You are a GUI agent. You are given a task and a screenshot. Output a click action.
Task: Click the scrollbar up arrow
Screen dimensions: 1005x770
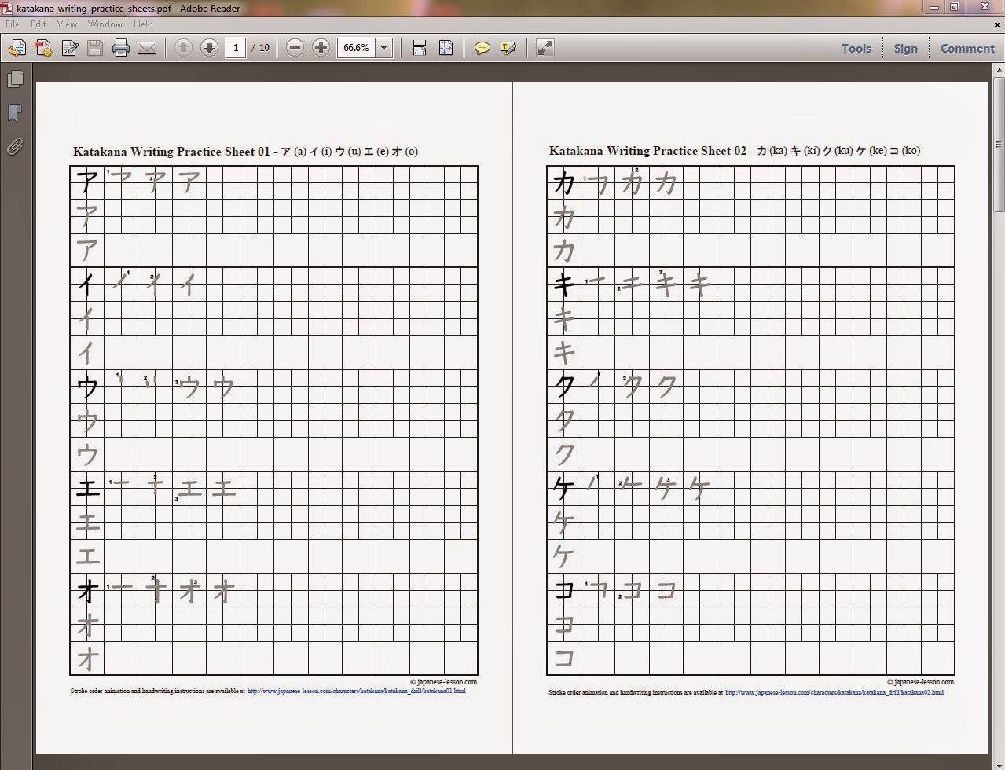999,71
